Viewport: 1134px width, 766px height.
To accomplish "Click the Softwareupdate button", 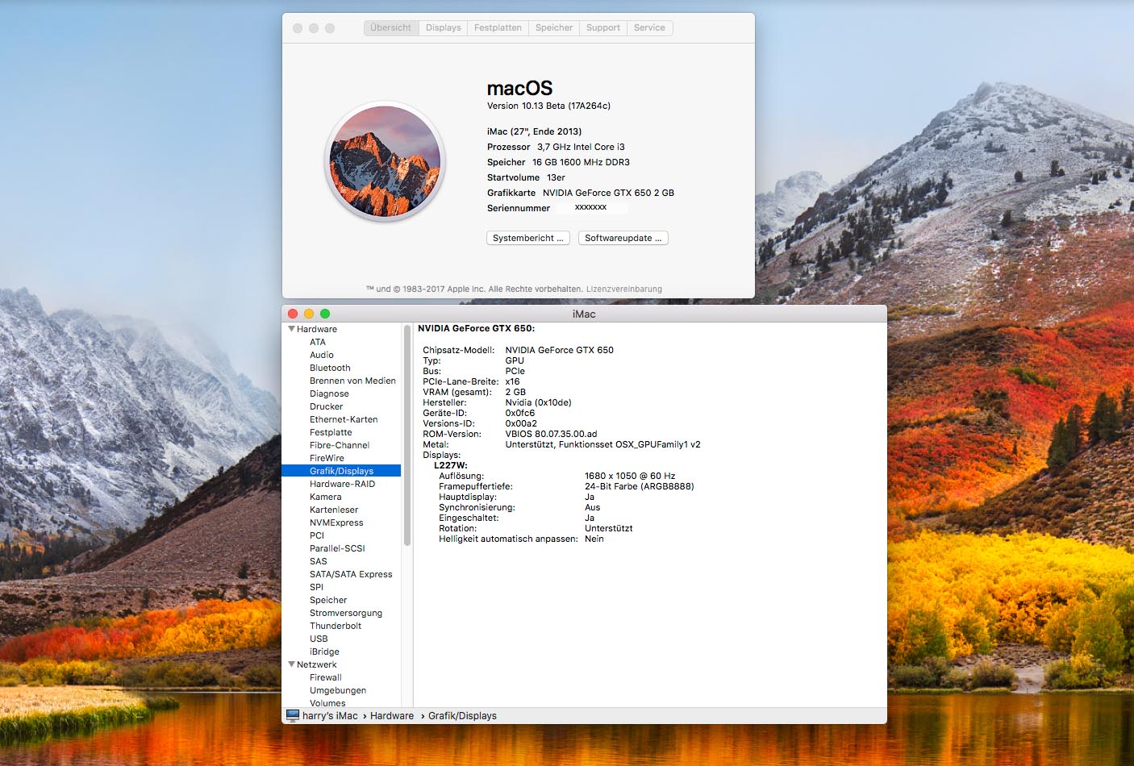I will pyautogui.click(x=623, y=238).
